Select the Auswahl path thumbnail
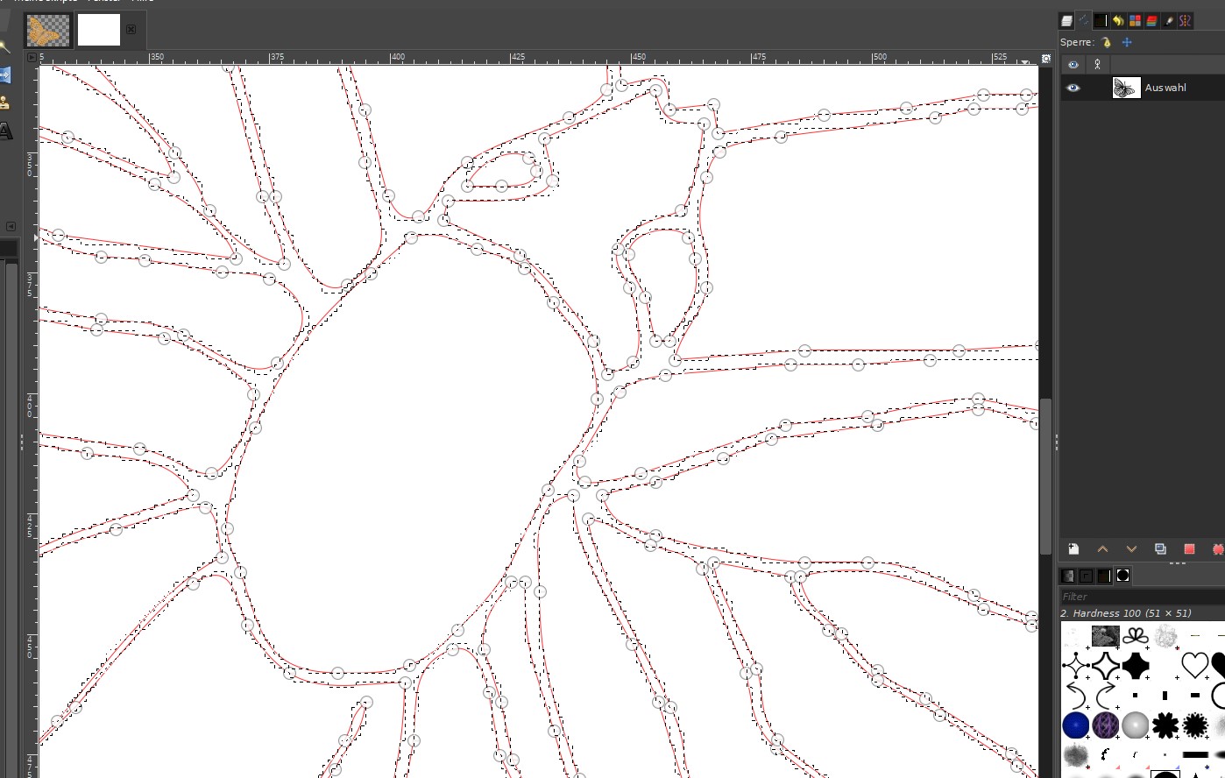Viewport: 1225px width, 778px height. click(x=1126, y=88)
